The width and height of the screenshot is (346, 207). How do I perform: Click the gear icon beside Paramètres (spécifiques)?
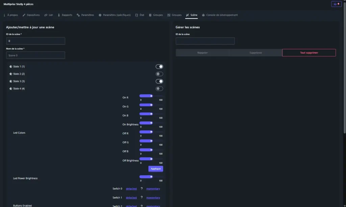pos(100,15)
